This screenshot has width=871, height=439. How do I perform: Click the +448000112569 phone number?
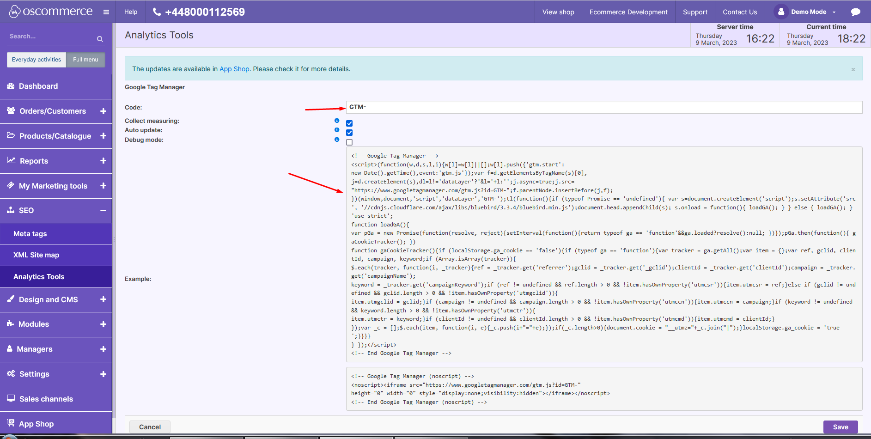click(205, 12)
